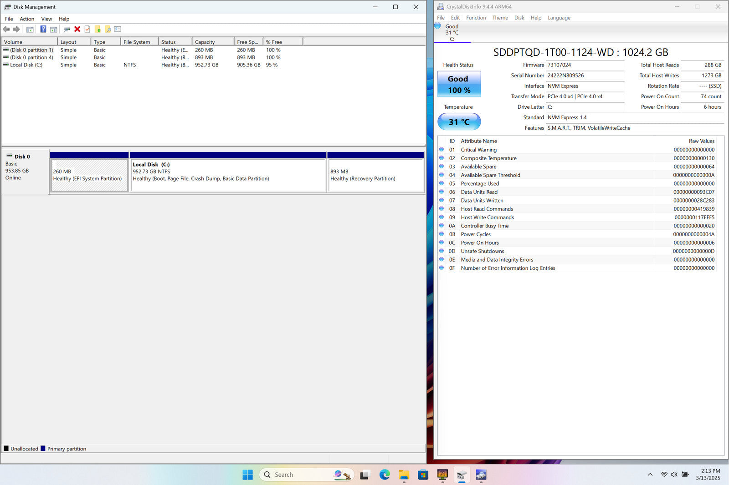Select the Good 31 °C C: drive tab
This screenshot has width=729, height=485.
[x=452, y=32]
